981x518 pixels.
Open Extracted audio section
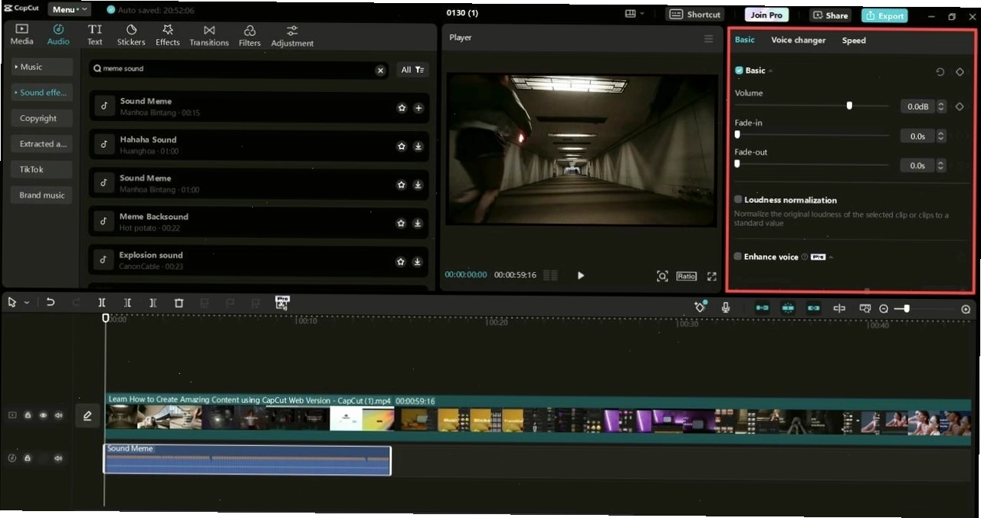(42, 143)
